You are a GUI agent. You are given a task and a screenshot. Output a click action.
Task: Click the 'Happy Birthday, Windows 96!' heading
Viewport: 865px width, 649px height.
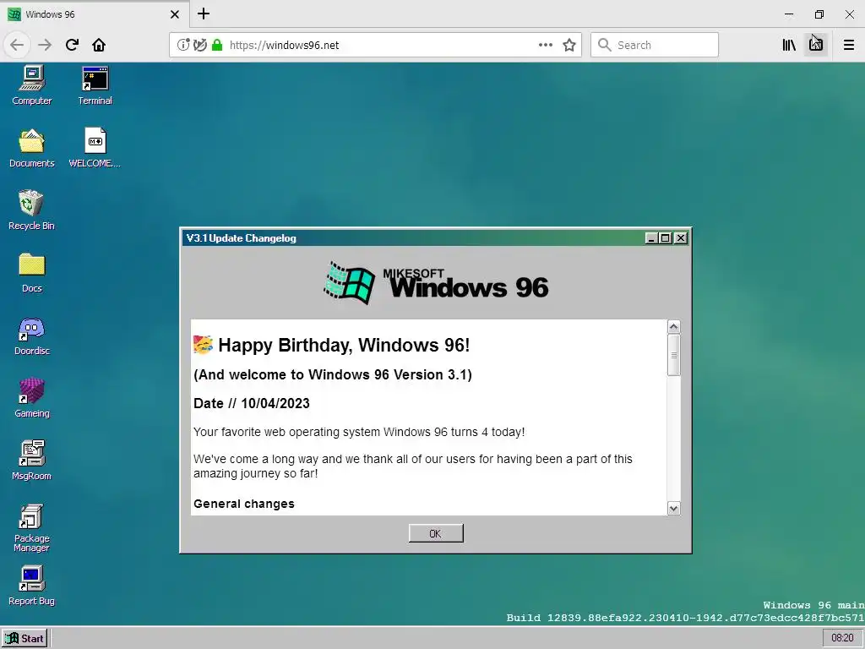click(x=344, y=345)
